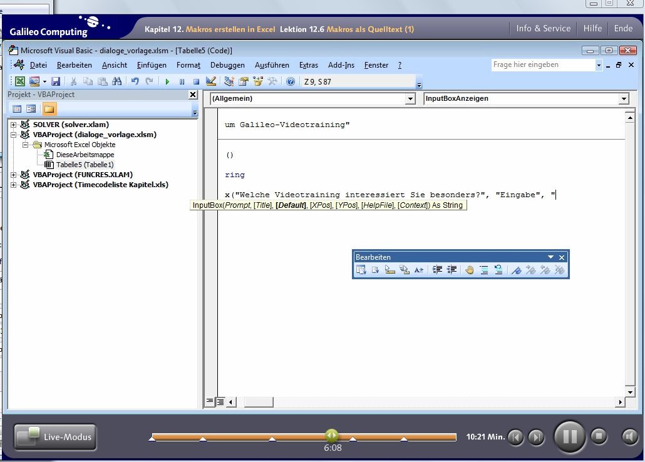Open the InputBoxAnzeigen procedure dropdown
Viewport: 645px width, 462px height.
(624, 99)
